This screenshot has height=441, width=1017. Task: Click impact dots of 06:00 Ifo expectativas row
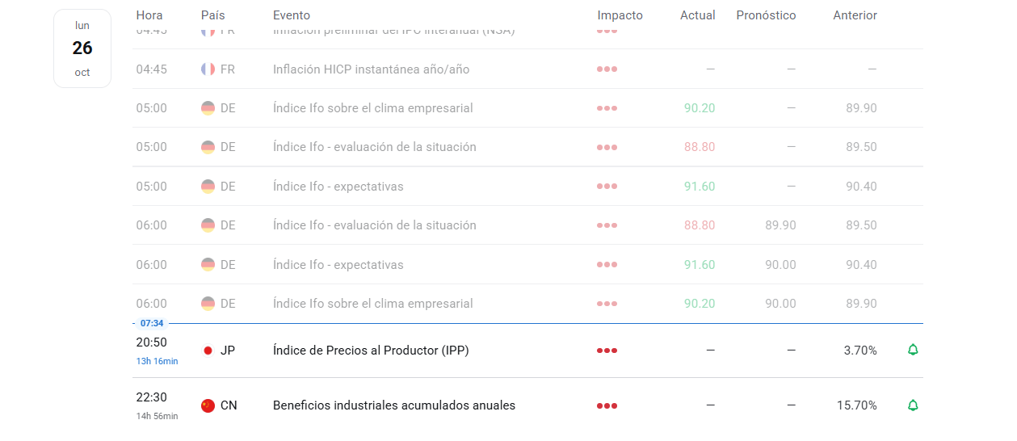pyautogui.click(x=607, y=265)
